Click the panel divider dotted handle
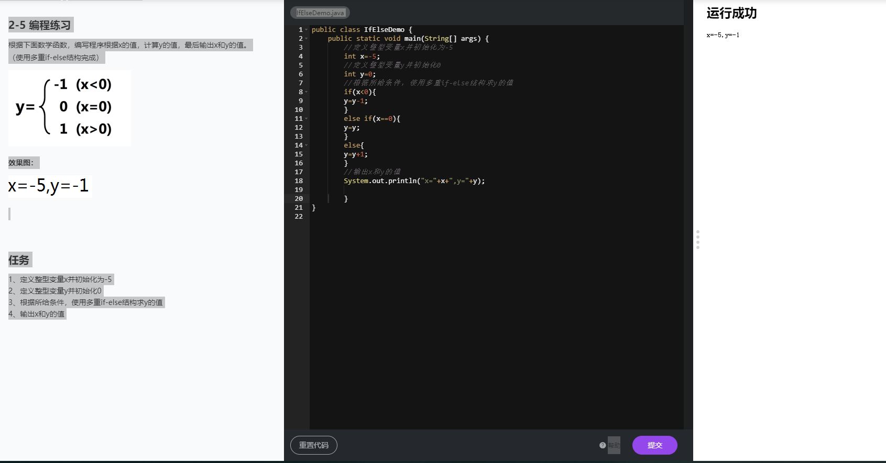This screenshot has height=463, width=886. [697, 240]
